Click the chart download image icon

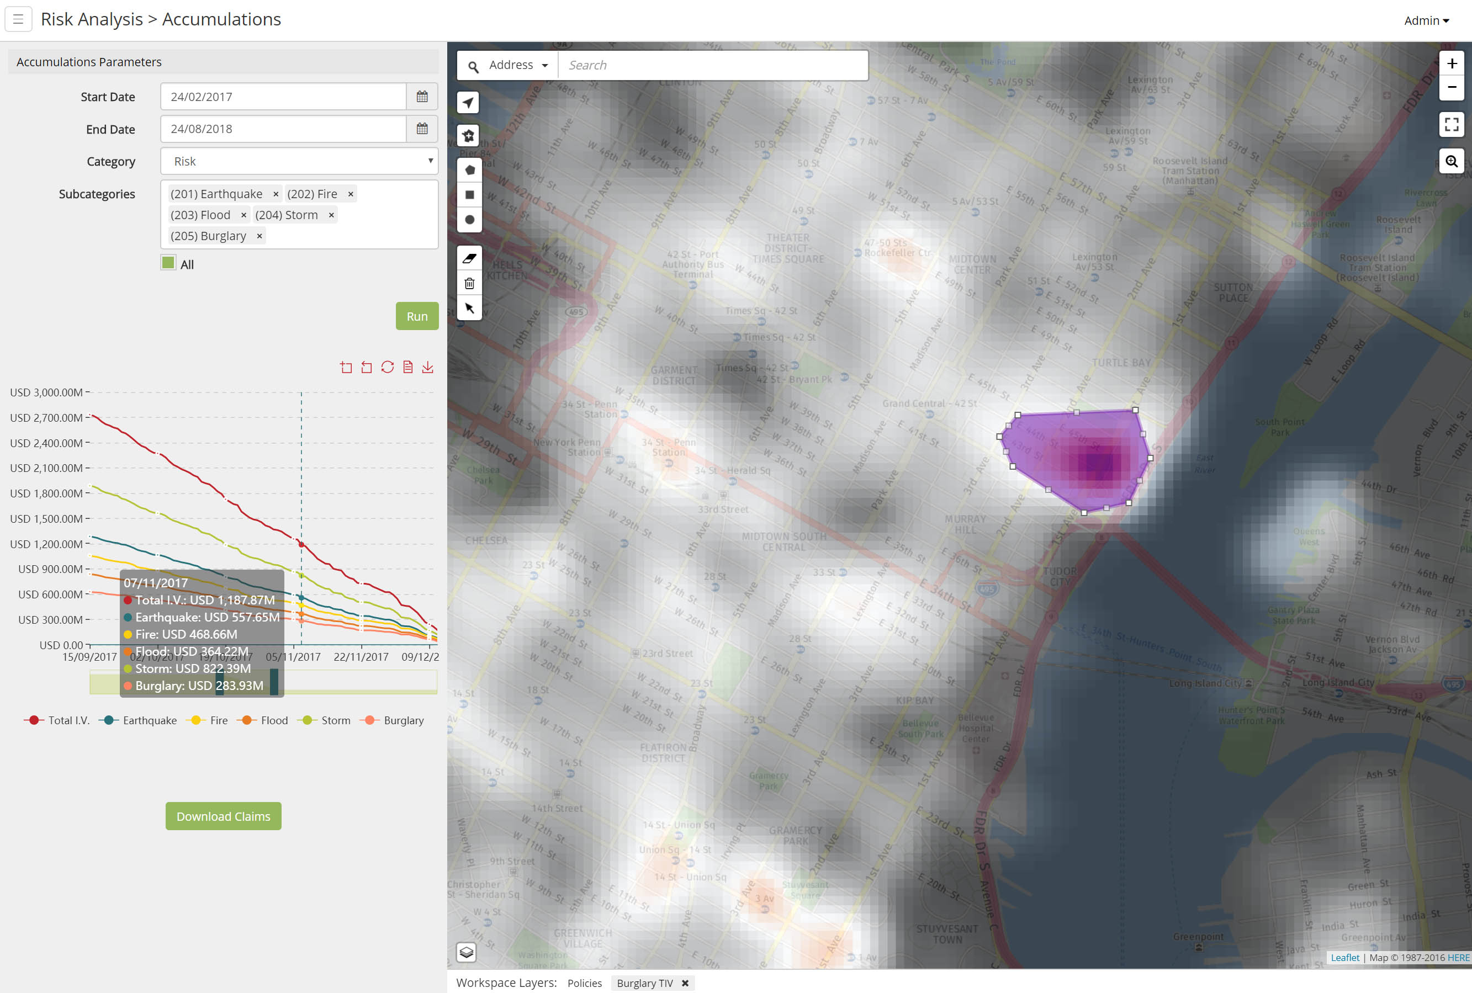(428, 367)
